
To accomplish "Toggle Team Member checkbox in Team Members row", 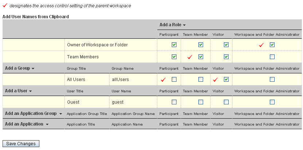I will pyautogui.click(x=201, y=57).
